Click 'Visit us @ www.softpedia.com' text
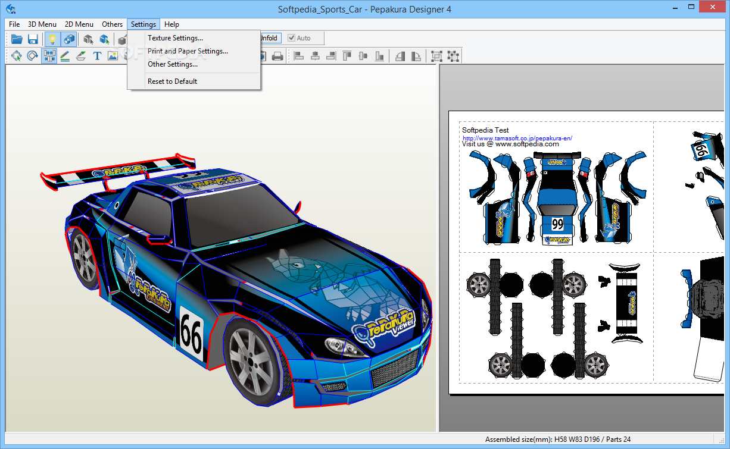 510,144
